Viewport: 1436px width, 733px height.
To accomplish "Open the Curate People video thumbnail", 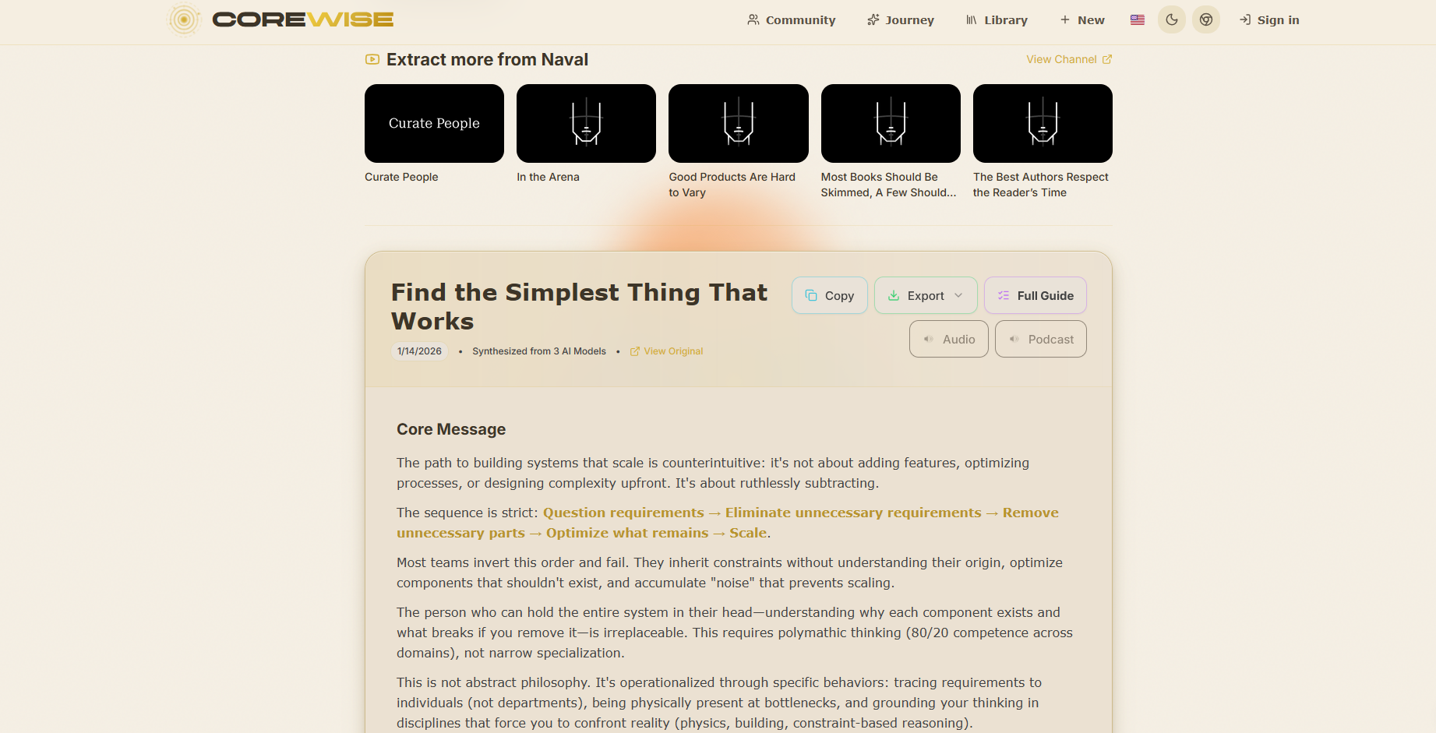I will point(434,123).
